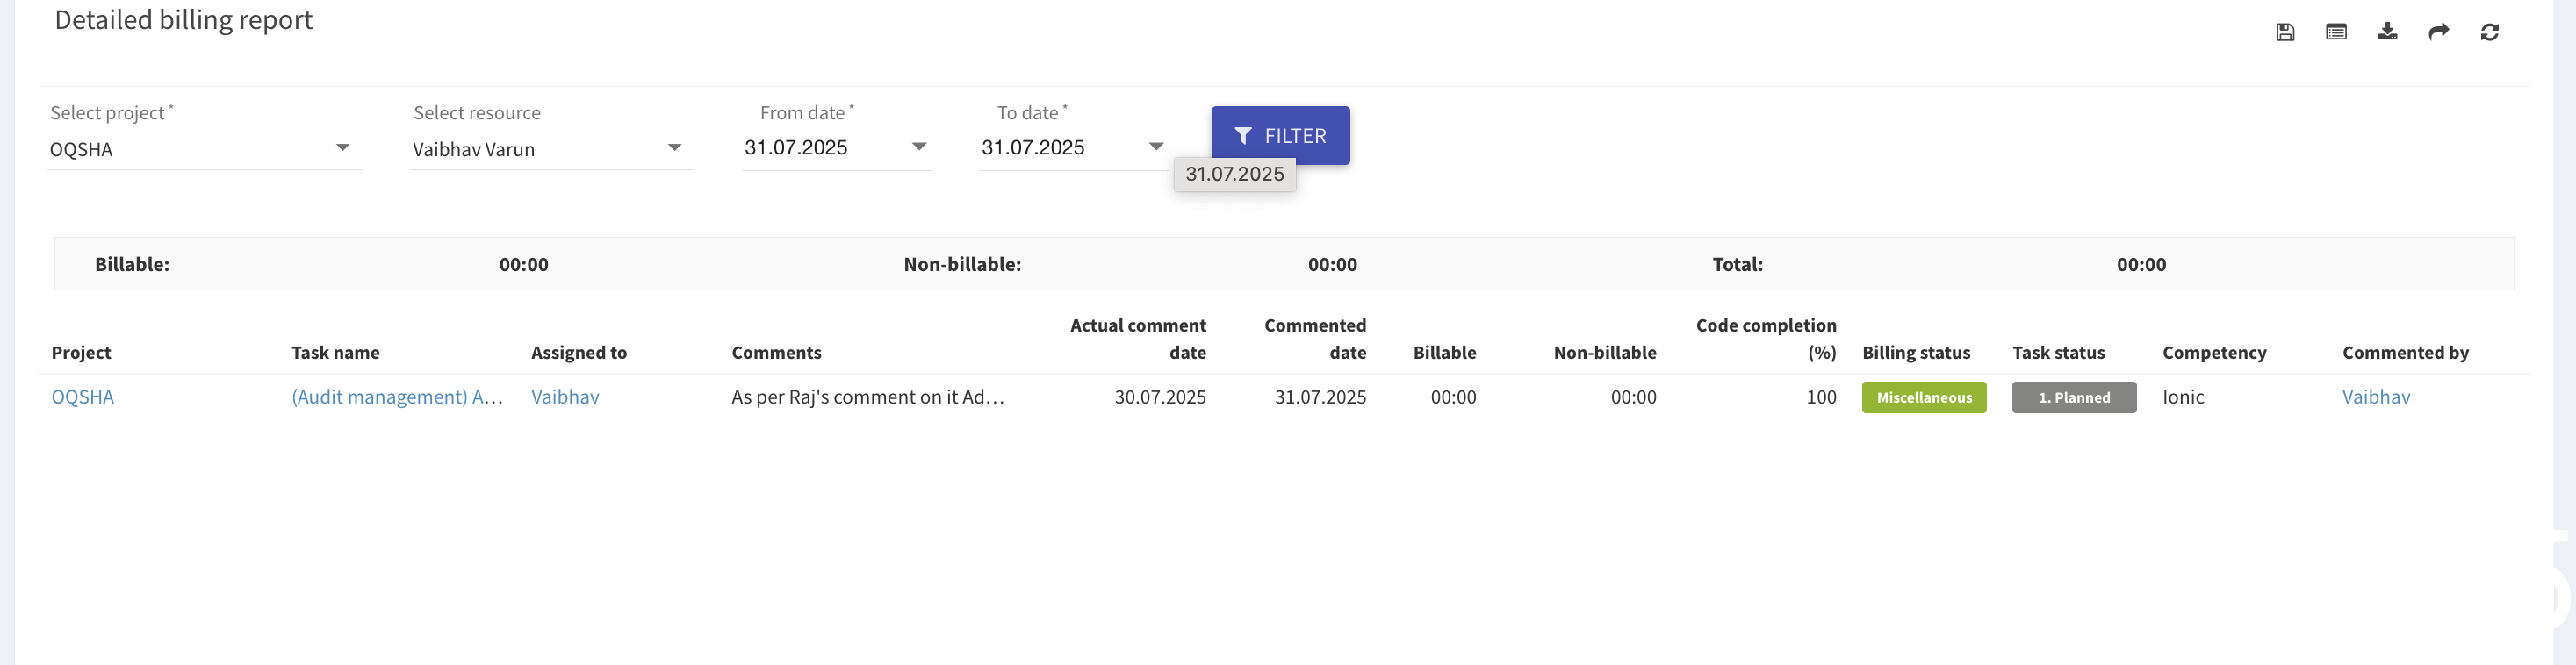Screen dimensions: 2576x665
Task: Open the Audit management task link
Action: click(x=396, y=397)
